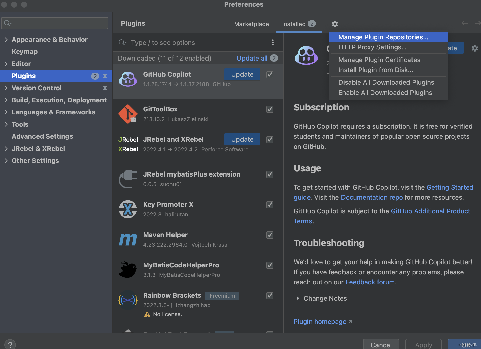Click the Maven Helper plugin icon

coord(128,240)
